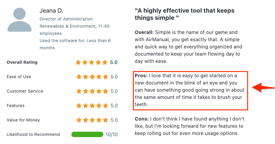Screen dimensions: 275x144
Task: Click the Features rating stars
Action: (x=92, y=106)
